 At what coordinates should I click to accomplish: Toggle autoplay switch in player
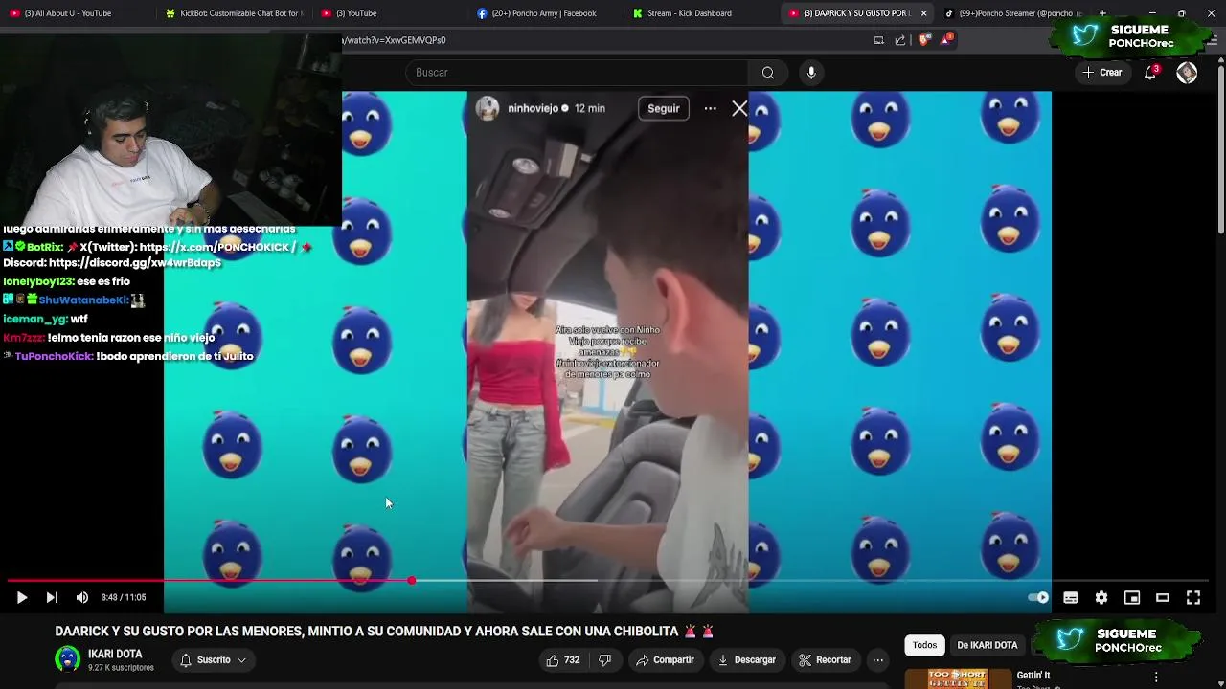tap(1038, 597)
